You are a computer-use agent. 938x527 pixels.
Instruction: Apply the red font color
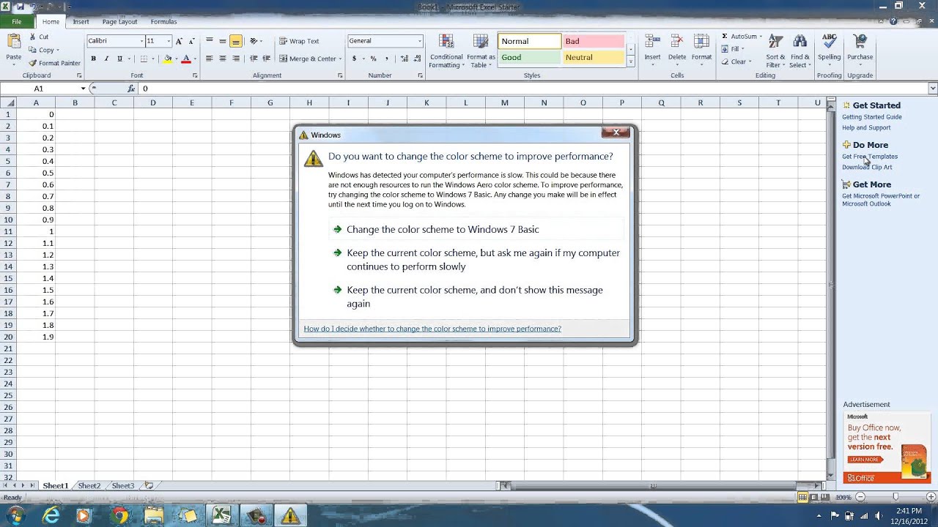click(x=186, y=59)
